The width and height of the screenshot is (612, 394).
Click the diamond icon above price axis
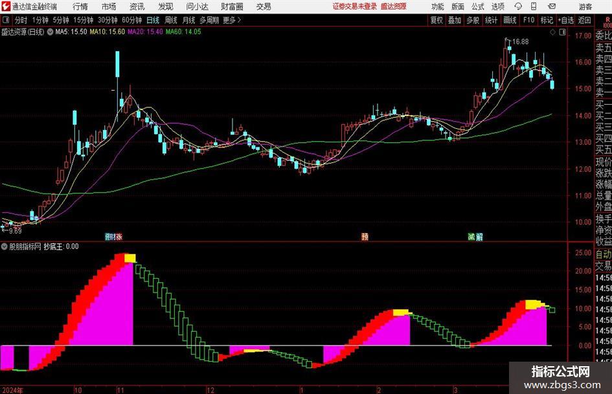(x=552, y=32)
